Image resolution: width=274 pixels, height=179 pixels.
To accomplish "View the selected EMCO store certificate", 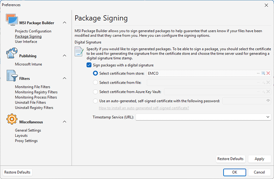I will pos(263,73).
